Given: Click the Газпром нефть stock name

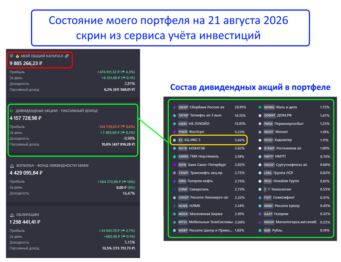Looking at the screenshot, I should tap(200, 181).
